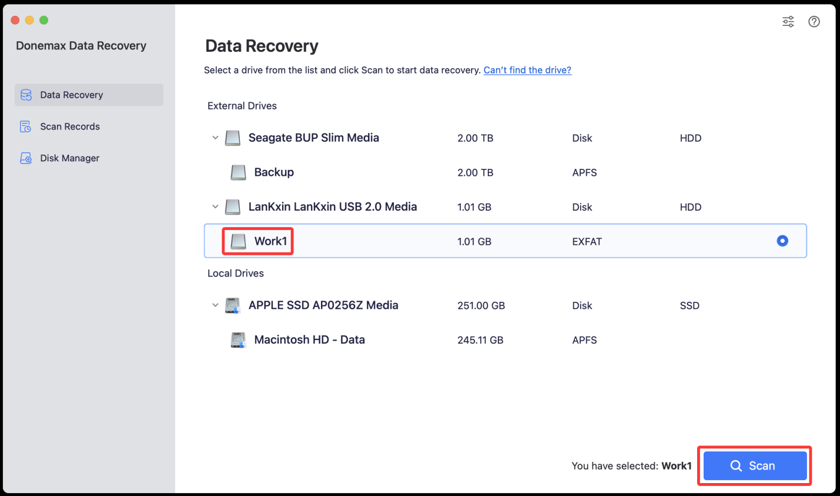Click the Help question mark icon

coord(814,21)
